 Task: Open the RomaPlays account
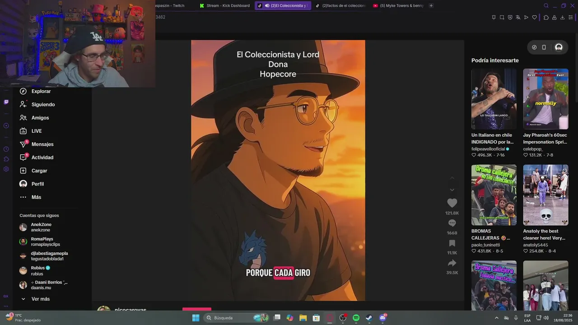[40, 241]
